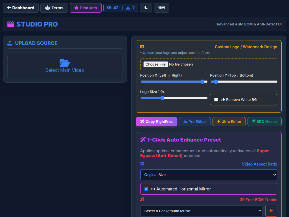The width and height of the screenshot is (289, 217).
Task: Click the dark mode moon icon
Action: (146, 8)
